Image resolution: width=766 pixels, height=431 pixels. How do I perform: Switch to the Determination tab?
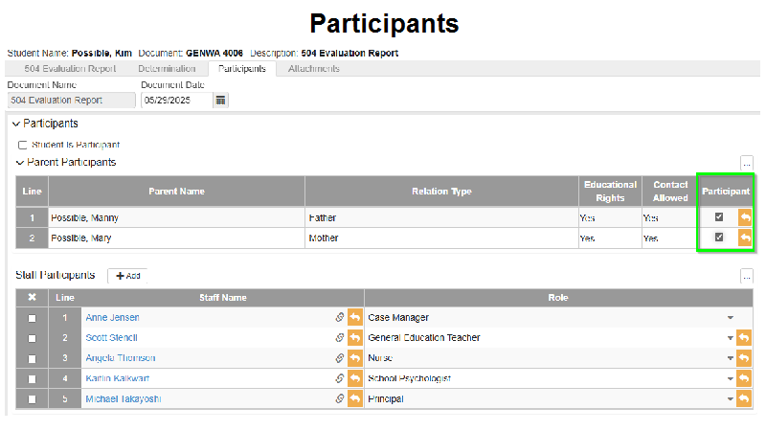click(167, 69)
